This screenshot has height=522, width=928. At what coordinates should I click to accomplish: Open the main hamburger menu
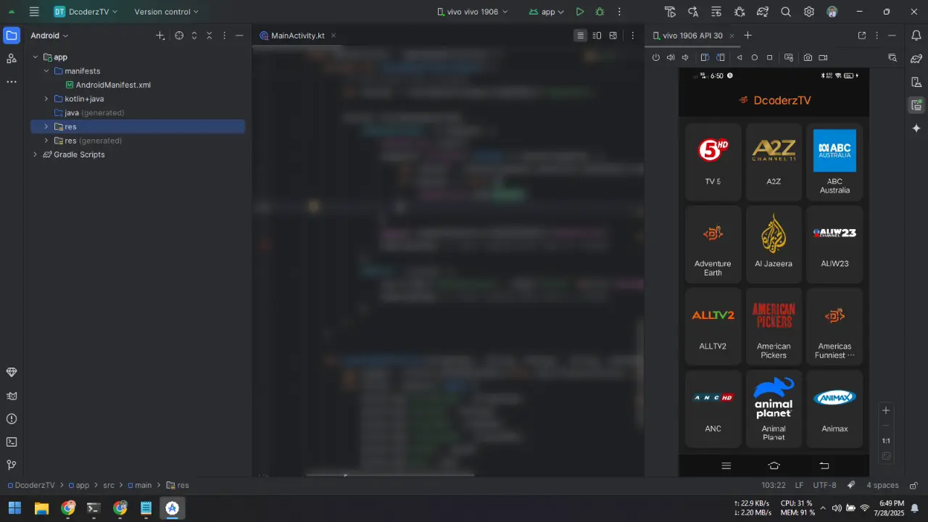point(34,12)
